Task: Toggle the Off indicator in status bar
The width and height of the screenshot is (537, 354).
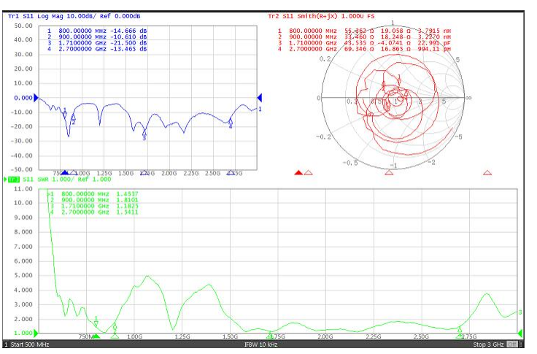Action: pos(512,345)
